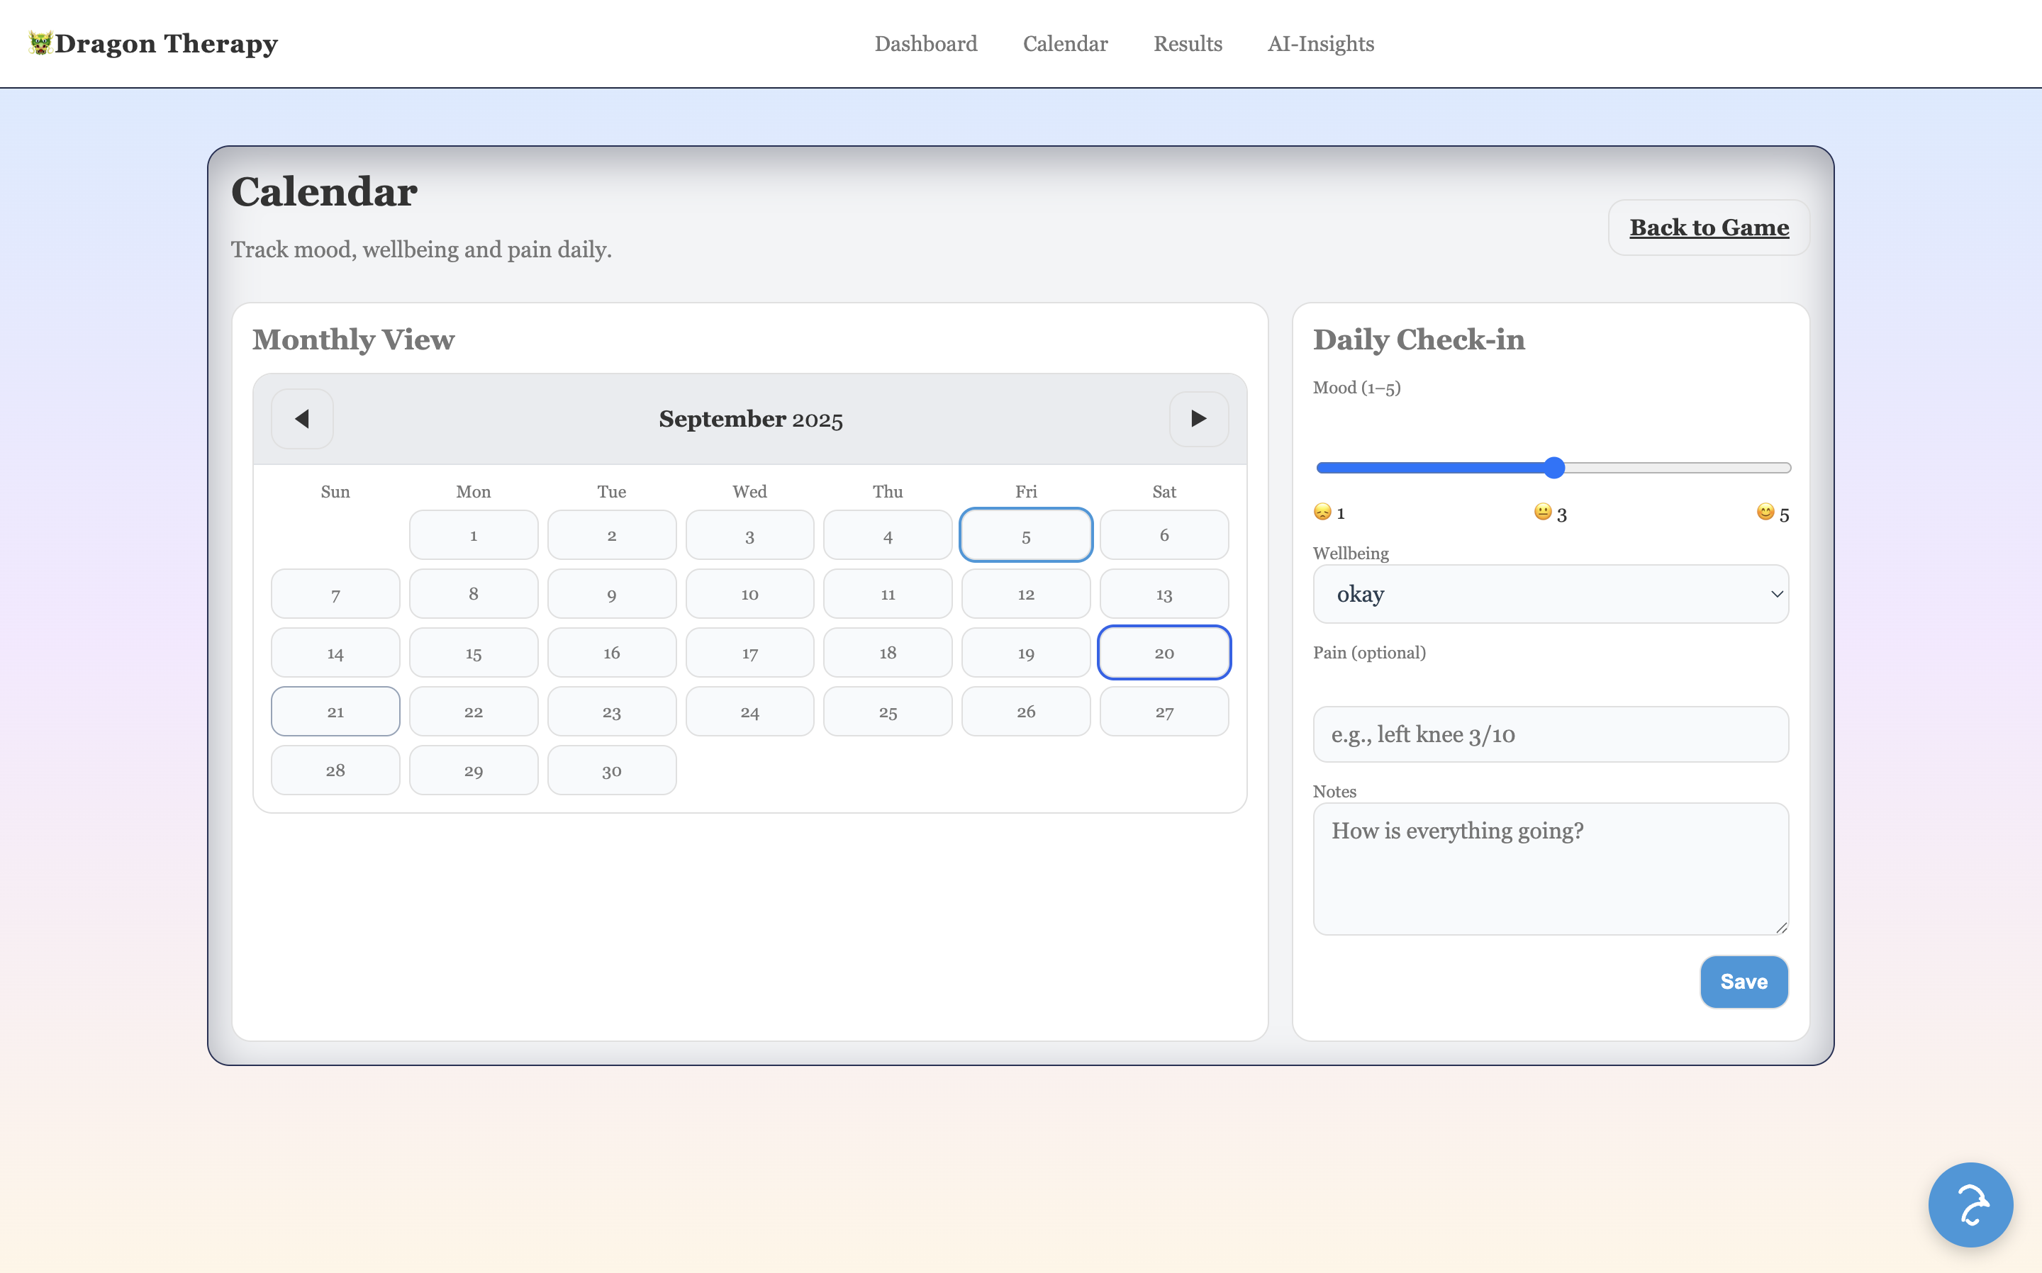Go to next month arrow

1198,418
